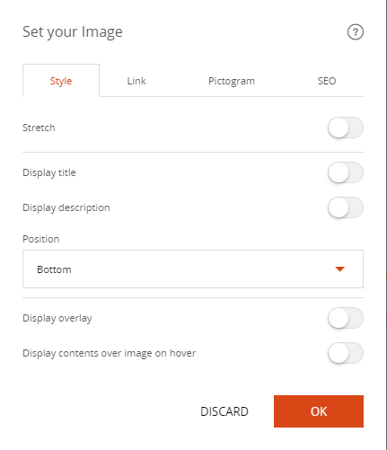Click the Display title label

coord(49,172)
